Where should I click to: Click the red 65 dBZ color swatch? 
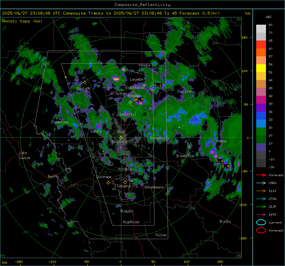pos(261,45)
